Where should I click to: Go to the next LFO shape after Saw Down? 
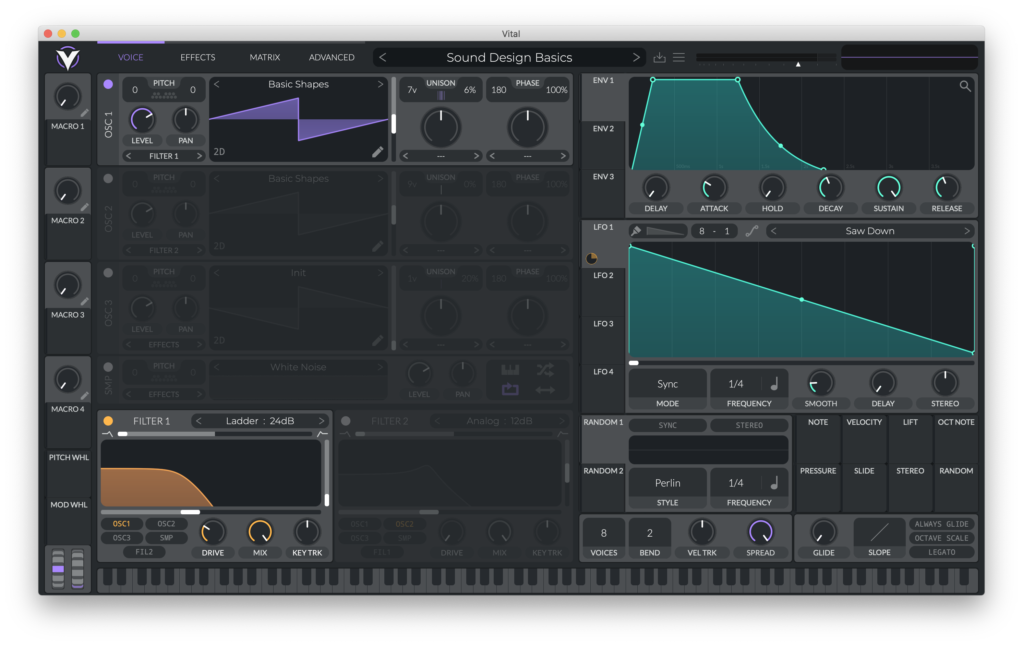click(966, 231)
